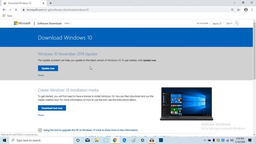This screenshot has height=144, width=256.
Task: Click Sign in to a Microsoft account
Action: pyautogui.click(x=232, y=23)
